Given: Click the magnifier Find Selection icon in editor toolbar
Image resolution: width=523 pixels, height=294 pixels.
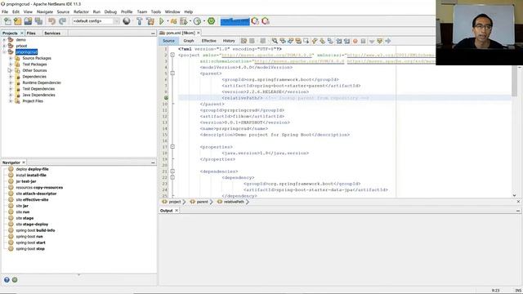Looking at the screenshot, I should coord(275,41).
